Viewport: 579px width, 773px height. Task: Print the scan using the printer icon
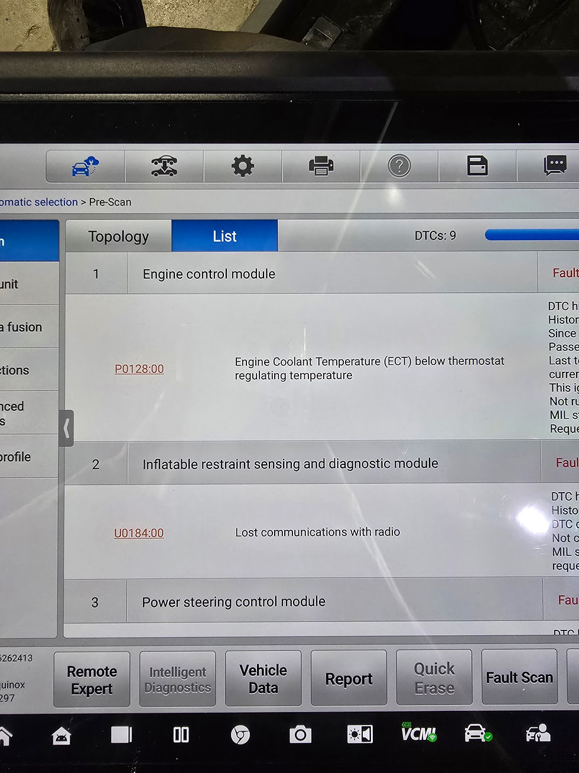click(321, 166)
